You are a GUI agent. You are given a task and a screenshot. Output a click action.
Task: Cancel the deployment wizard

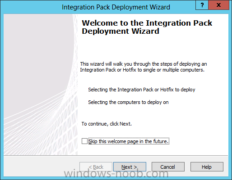pos(168,166)
